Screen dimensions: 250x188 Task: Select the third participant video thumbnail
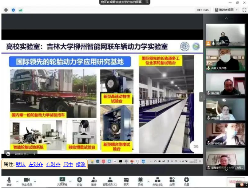225,84
